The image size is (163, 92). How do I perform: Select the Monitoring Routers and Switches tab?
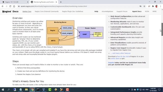[x=44, y=2]
